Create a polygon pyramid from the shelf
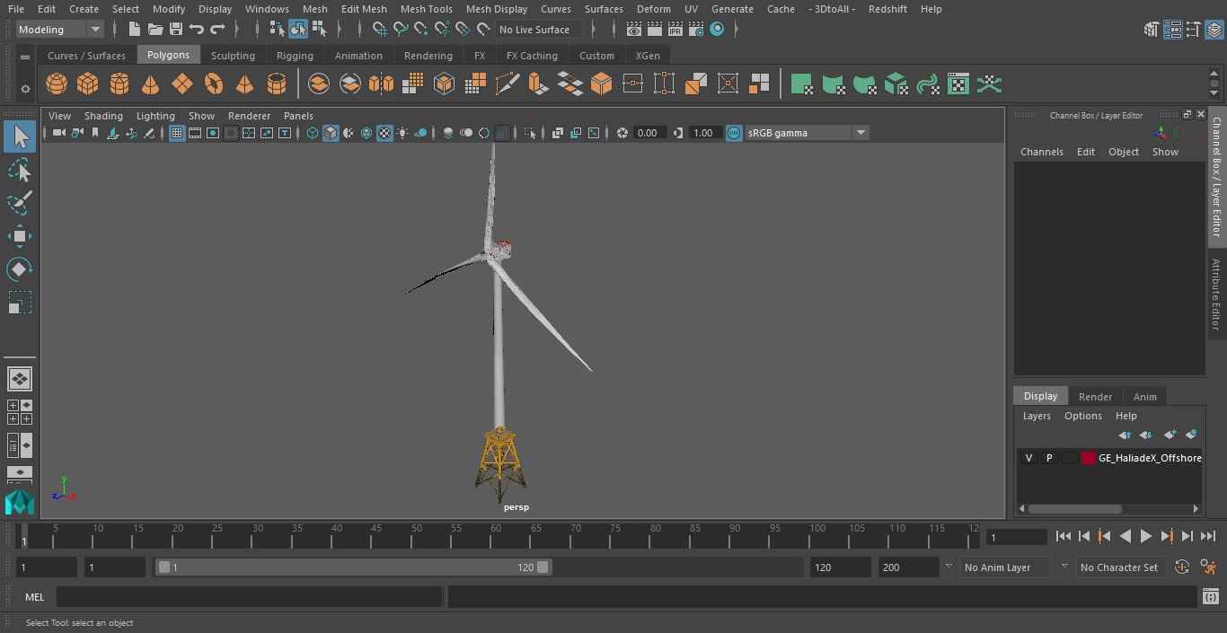 244,84
